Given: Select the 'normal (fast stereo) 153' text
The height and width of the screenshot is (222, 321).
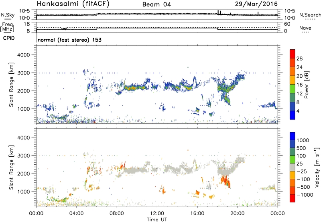Looking at the screenshot, I should tap(69, 40).
